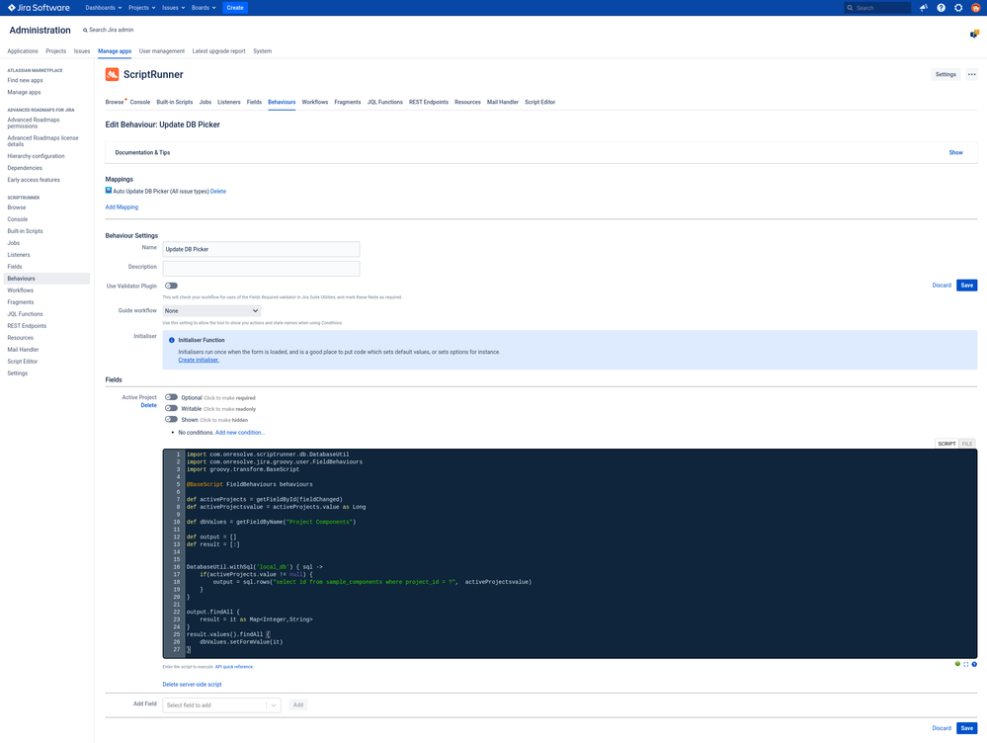The width and height of the screenshot is (987, 743).
Task: Click the apps switcher icon below search
Action: point(973,33)
